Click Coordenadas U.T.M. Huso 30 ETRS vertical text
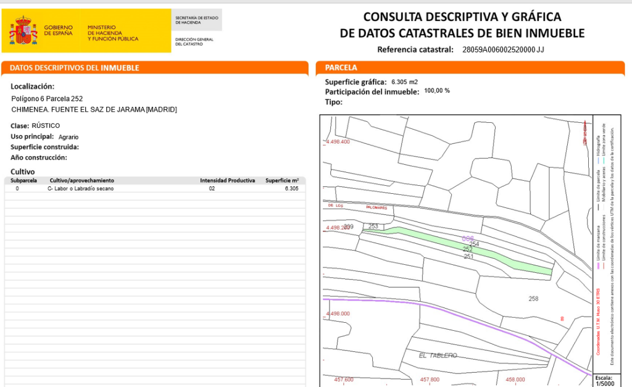 598,322
